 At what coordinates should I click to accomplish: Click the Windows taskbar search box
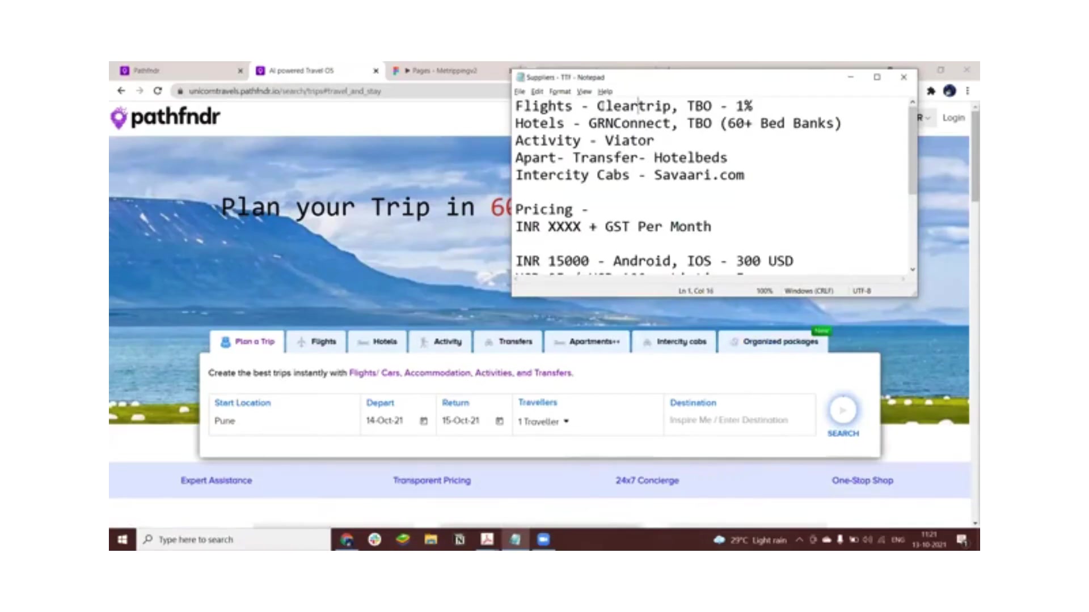tap(234, 539)
